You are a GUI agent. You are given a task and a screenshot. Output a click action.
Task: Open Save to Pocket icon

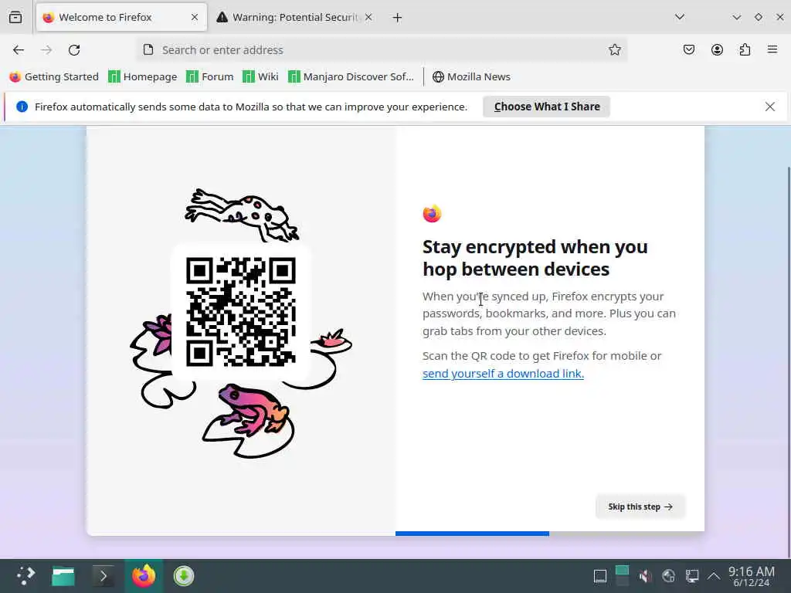(x=689, y=49)
